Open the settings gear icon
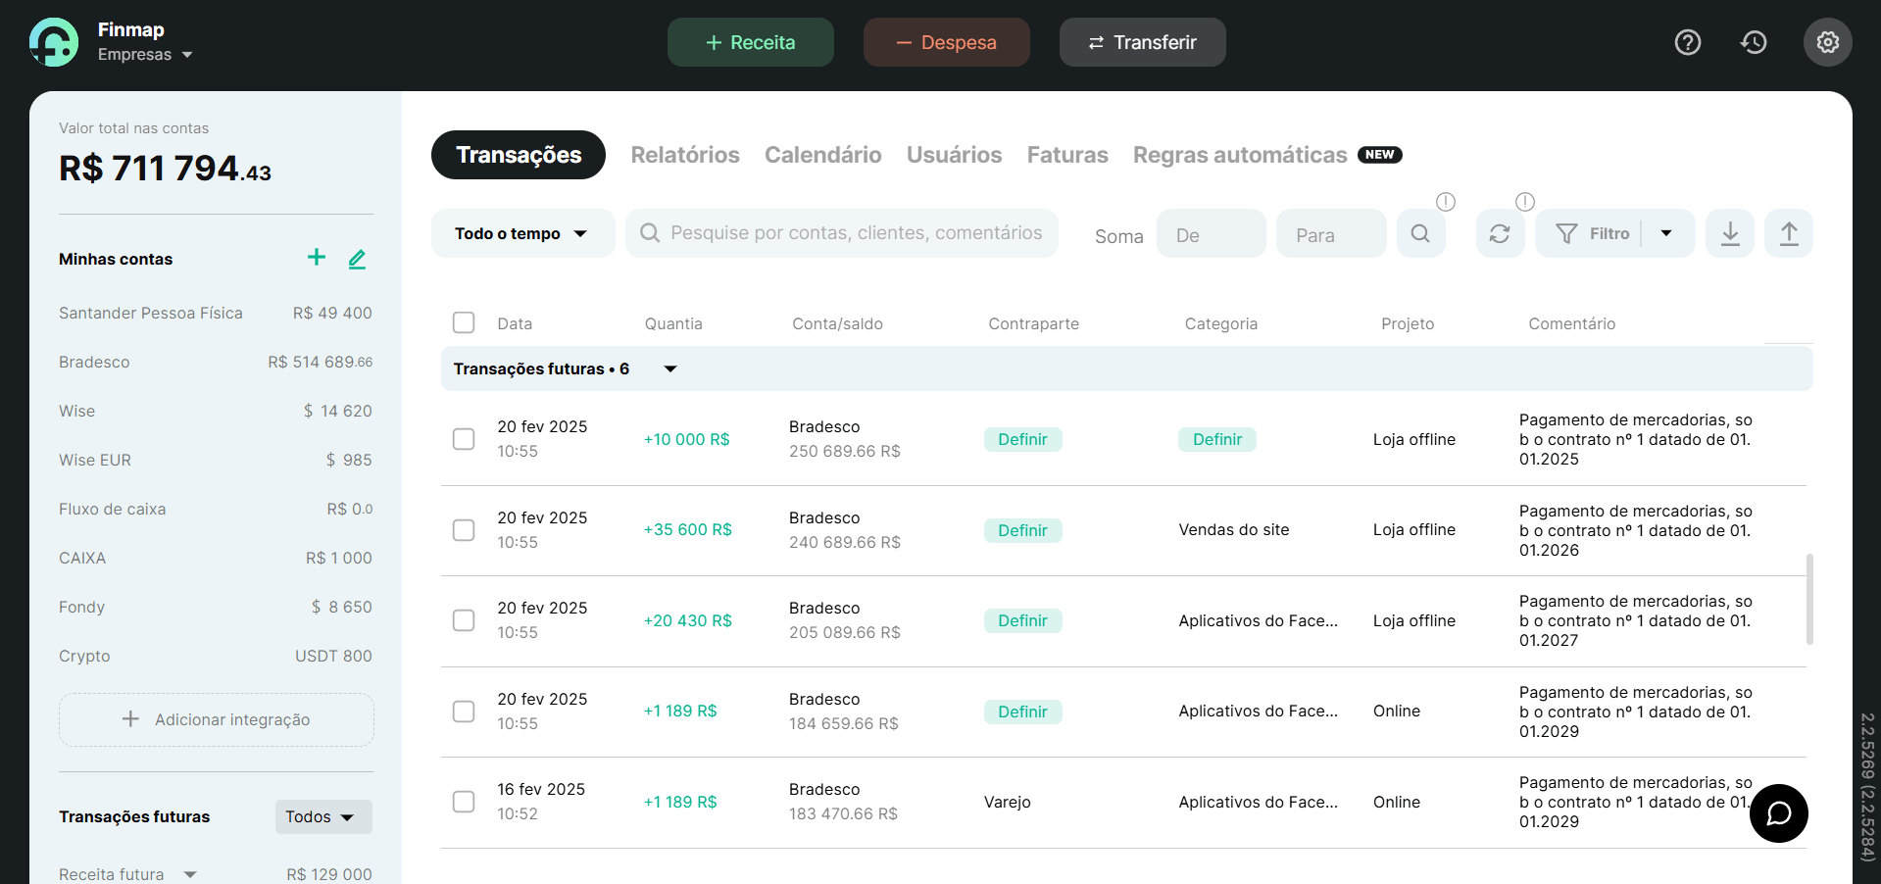Viewport: 1881px width, 884px height. tap(1826, 42)
